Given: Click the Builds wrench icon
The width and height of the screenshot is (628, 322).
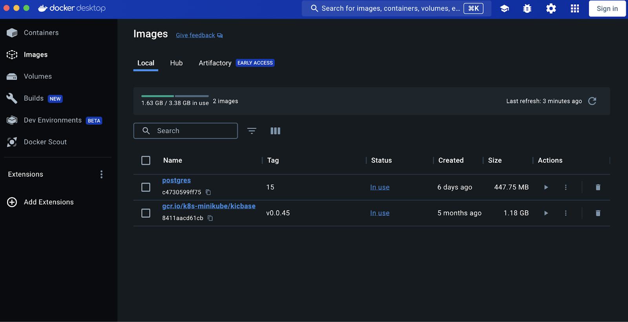Looking at the screenshot, I should [12, 98].
